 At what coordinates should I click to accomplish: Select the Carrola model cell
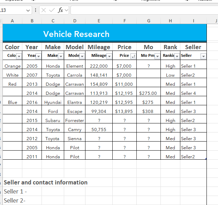coord(75,74)
